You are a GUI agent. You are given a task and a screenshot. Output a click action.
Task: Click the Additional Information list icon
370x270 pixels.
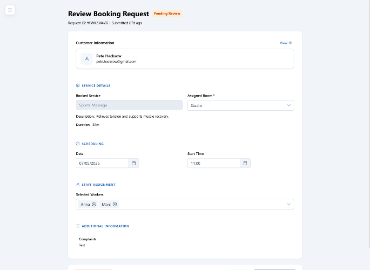click(x=78, y=226)
